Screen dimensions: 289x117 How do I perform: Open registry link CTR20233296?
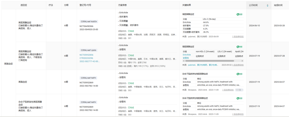click(86, 58)
